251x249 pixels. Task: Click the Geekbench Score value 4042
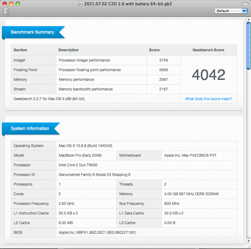click(208, 75)
